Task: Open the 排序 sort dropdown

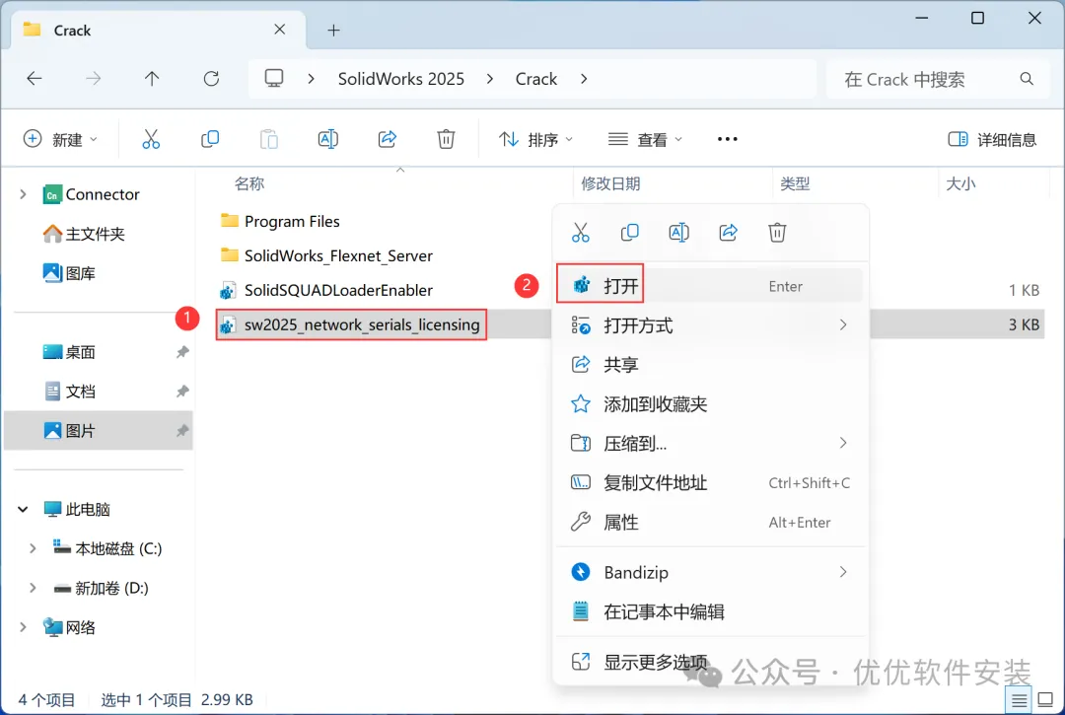Action: point(535,139)
